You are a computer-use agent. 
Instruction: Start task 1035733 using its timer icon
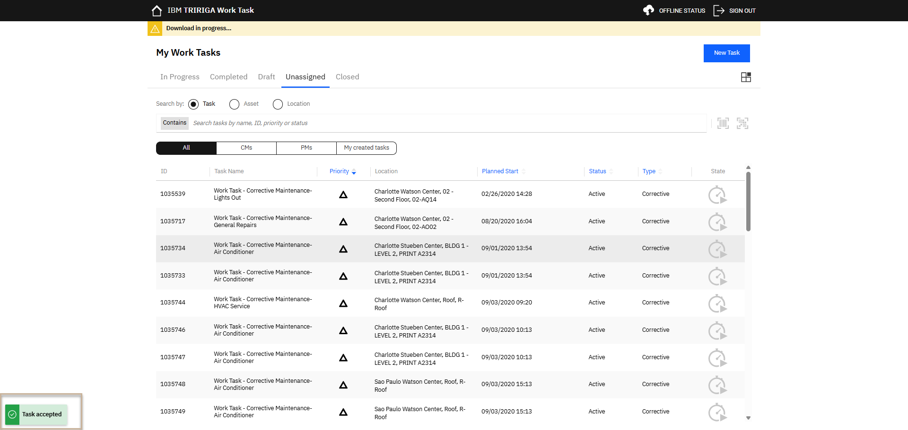(x=717, y=277)
